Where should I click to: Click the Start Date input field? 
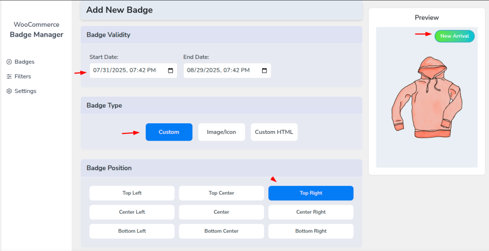(134, 71)
